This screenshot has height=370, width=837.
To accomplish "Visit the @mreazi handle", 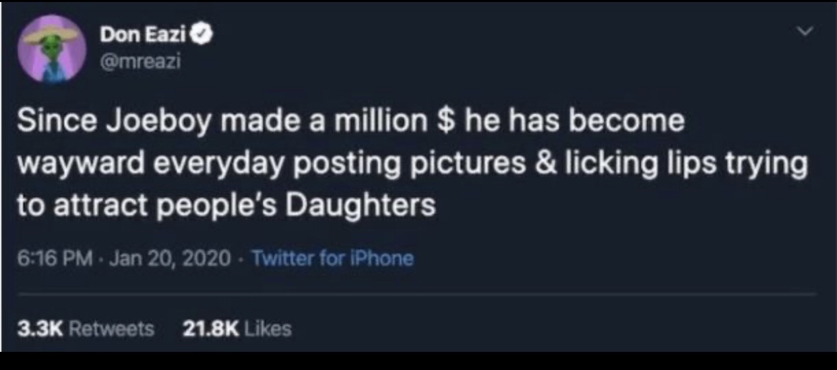I will (x=141, y=63).
